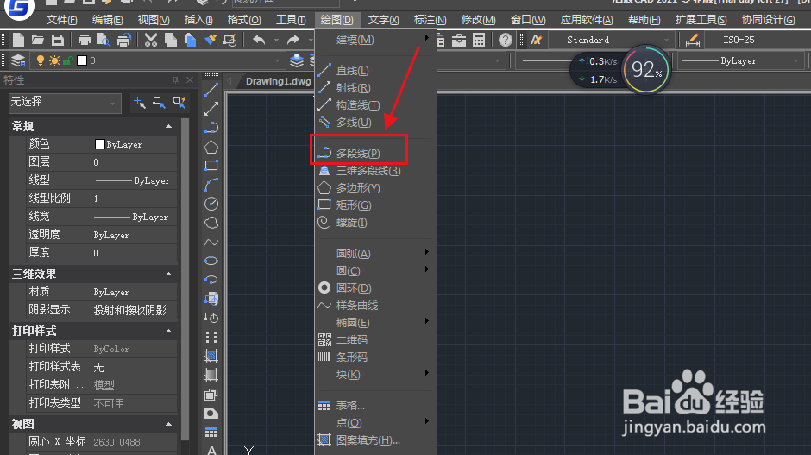Select the Rectangle tool in draw toolbar
This screenshot has height=455, width=811.
(x=211, y=166)
